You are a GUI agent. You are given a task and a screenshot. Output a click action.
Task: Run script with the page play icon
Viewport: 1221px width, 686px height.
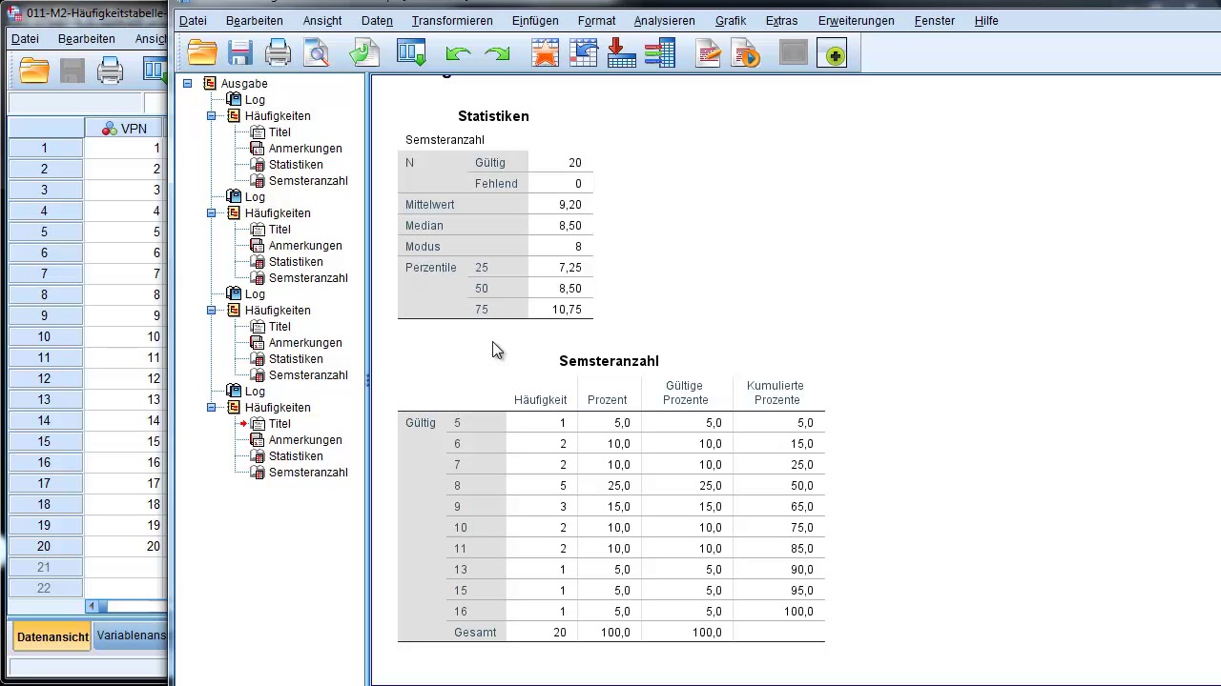click(x=746, y=53)
